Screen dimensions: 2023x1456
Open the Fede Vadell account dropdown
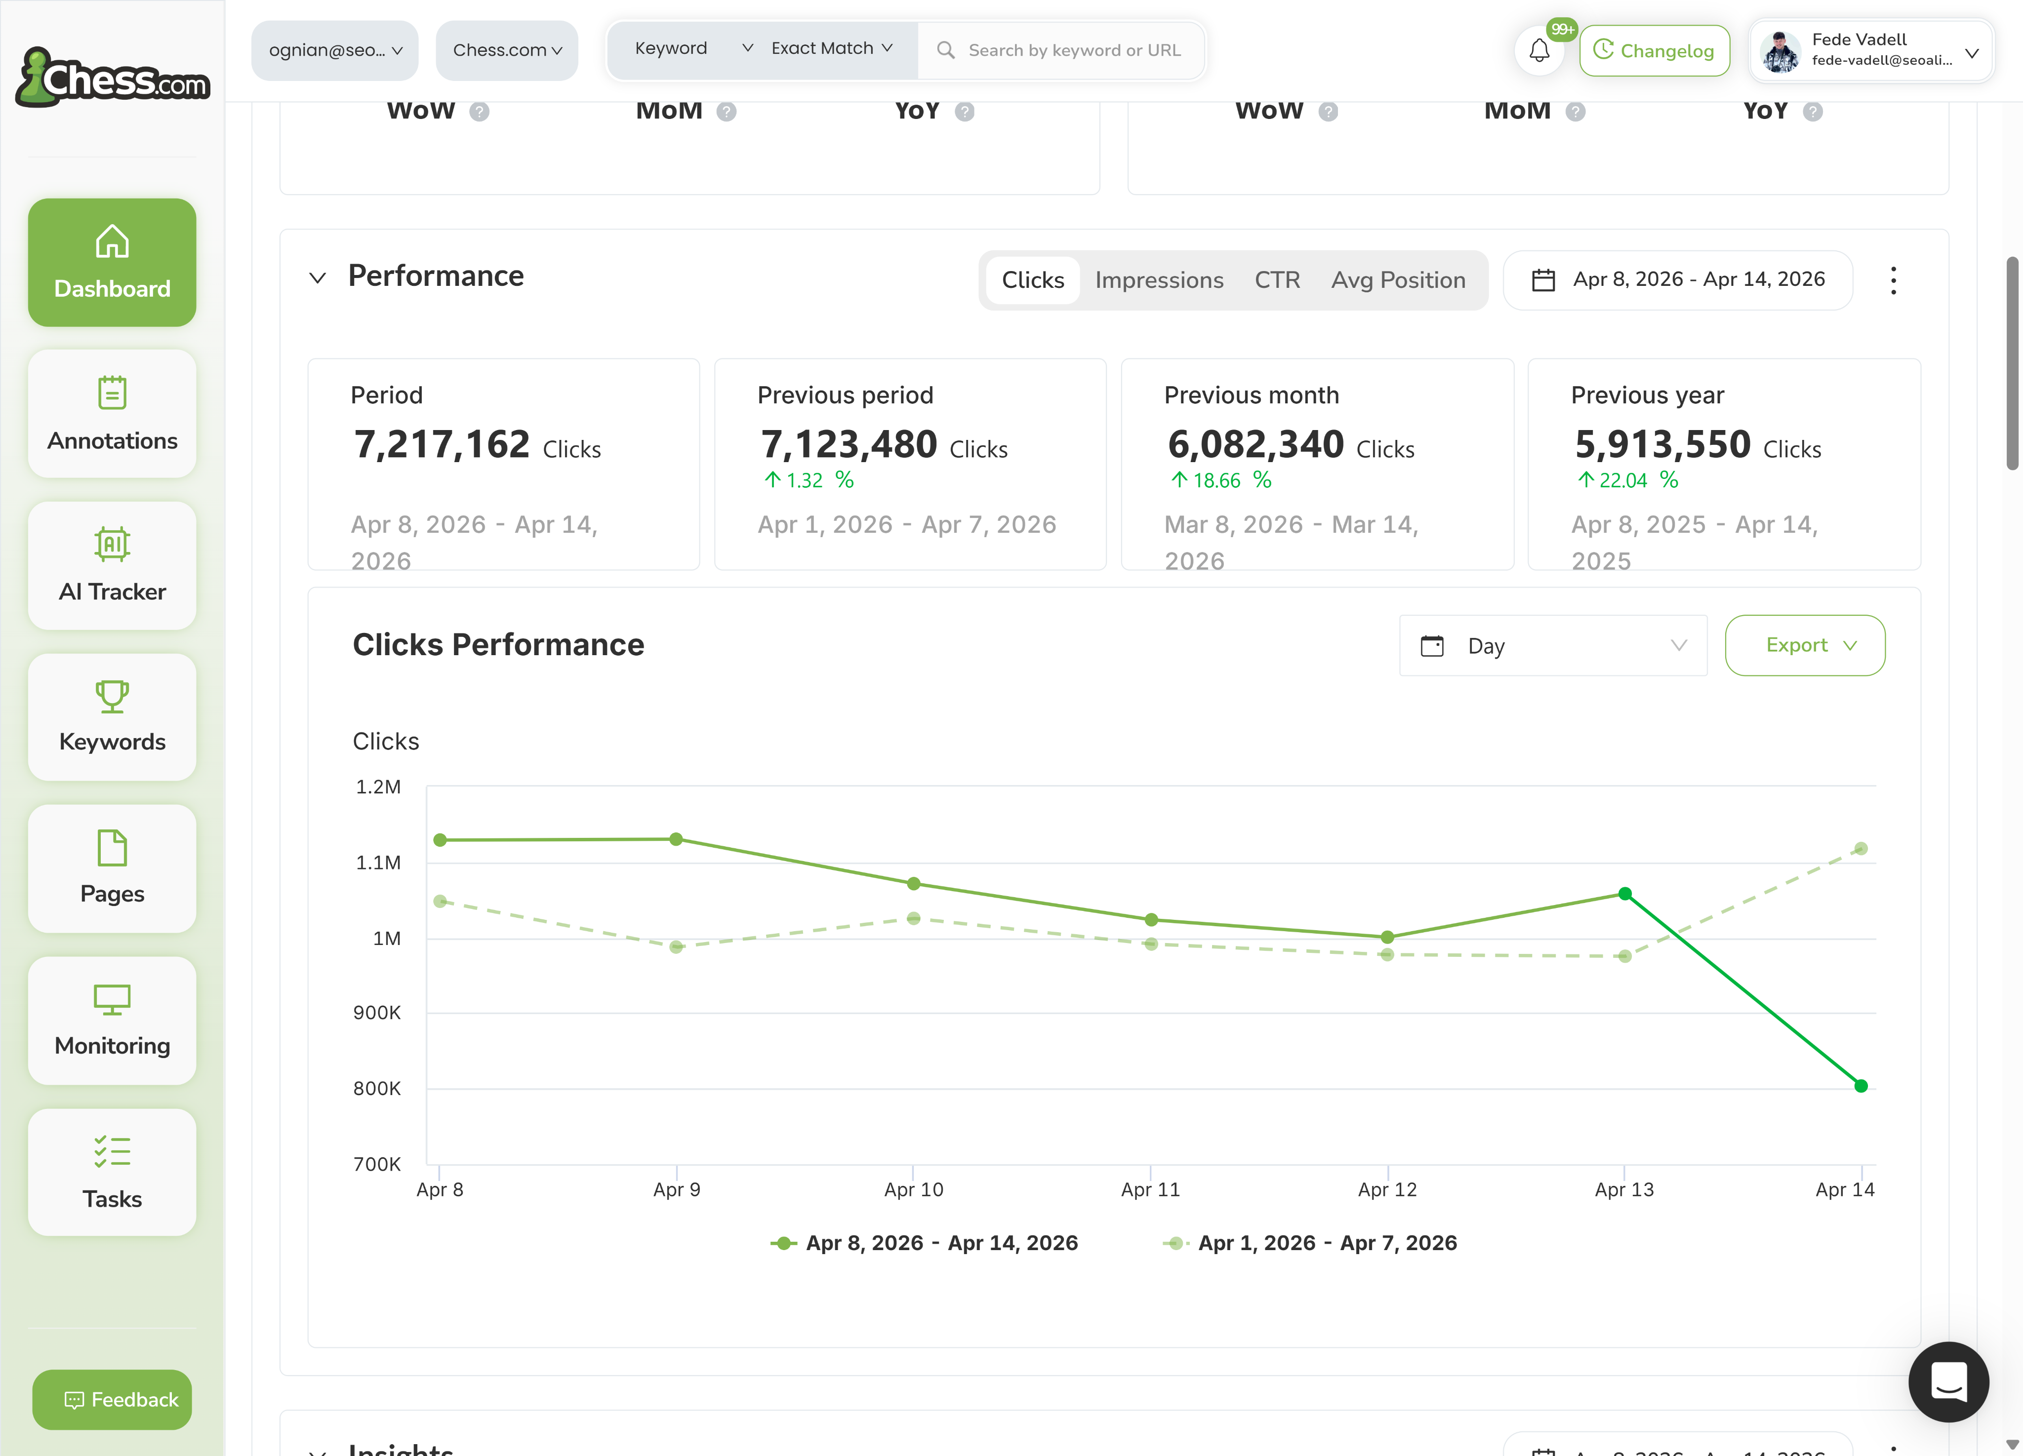[1870, 51]
